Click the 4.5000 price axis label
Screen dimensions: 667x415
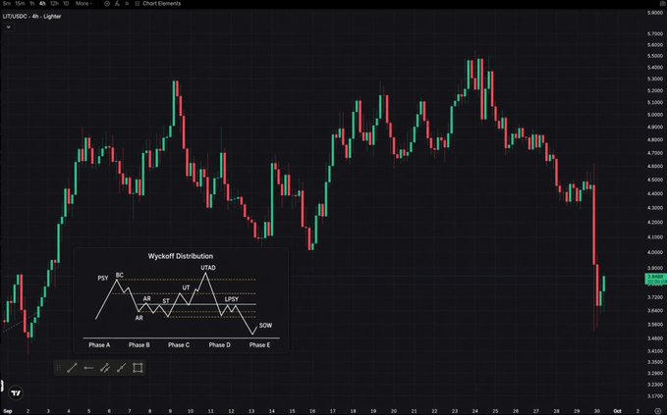(655, 180)
